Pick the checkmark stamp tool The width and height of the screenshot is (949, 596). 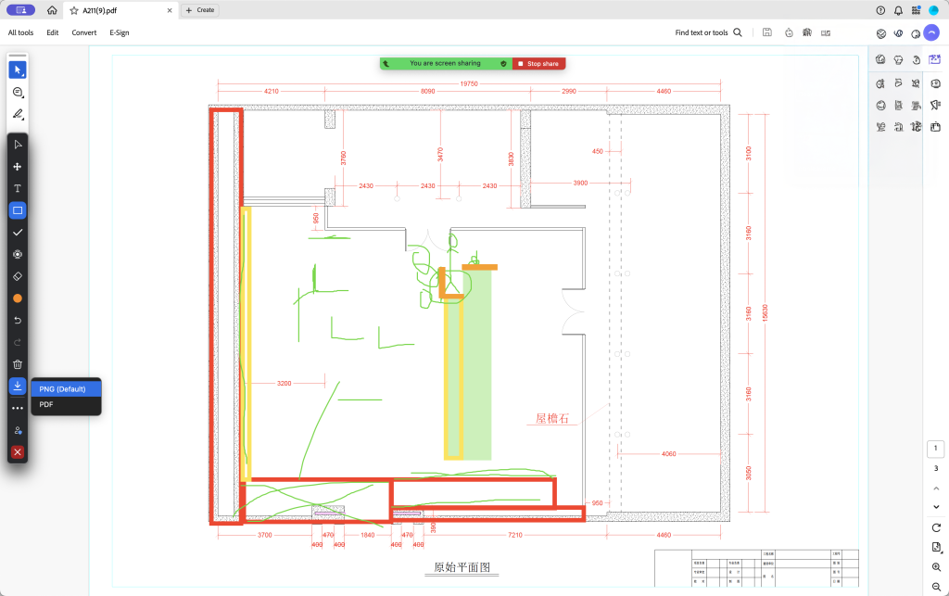(18, 233)
